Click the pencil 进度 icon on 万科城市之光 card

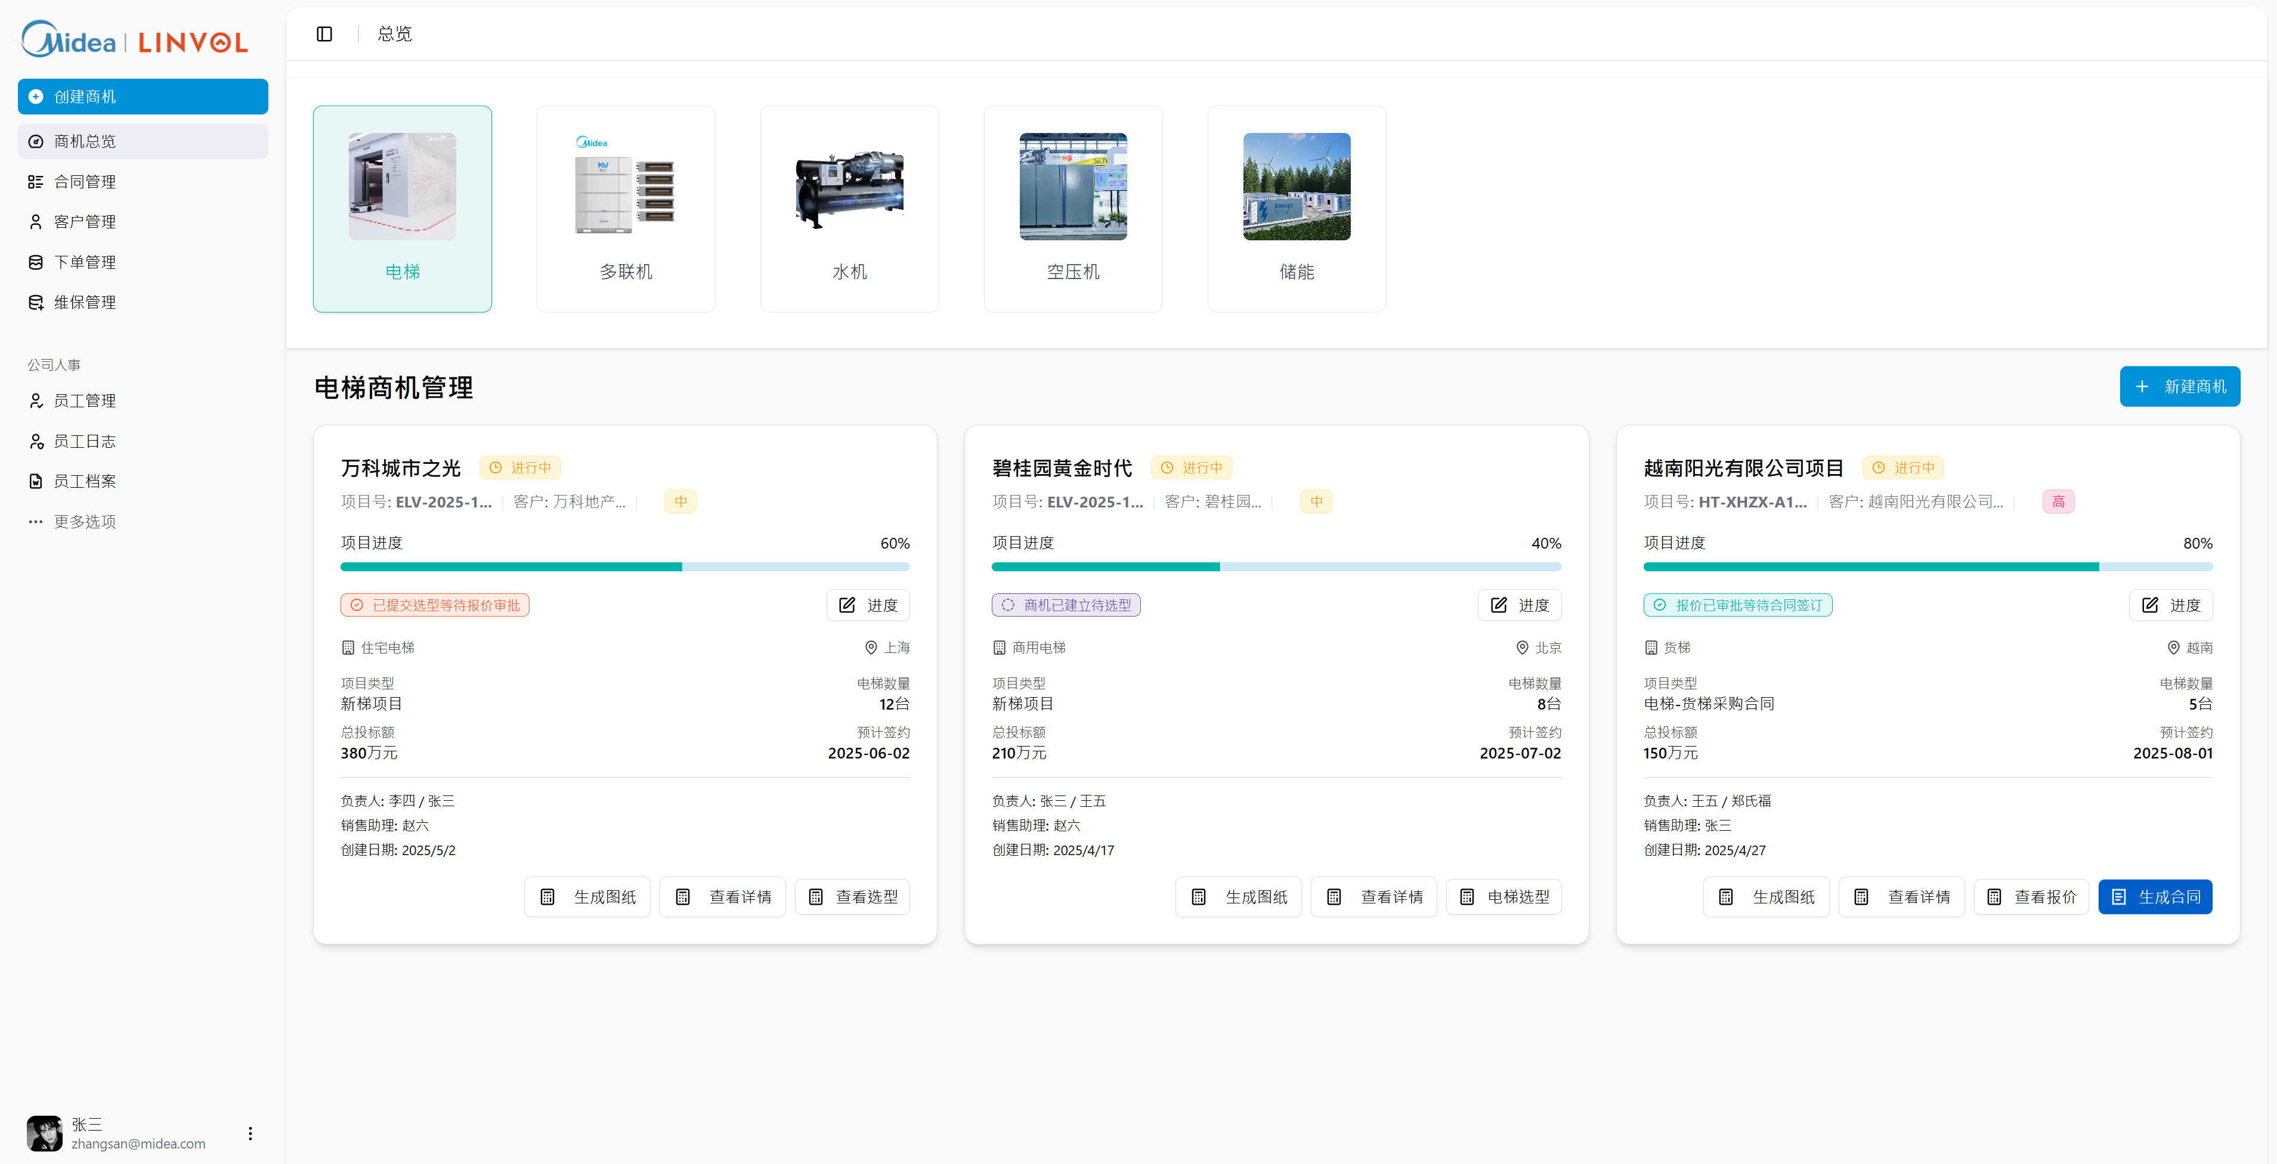coord(846,605)
